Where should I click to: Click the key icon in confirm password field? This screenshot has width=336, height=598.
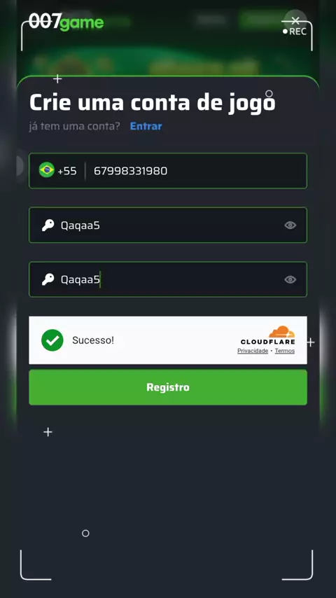tap(48, 279)
